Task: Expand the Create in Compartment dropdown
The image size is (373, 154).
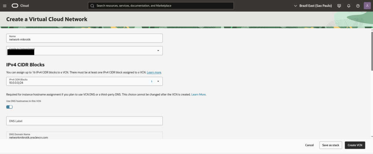Action: (158, 51)
